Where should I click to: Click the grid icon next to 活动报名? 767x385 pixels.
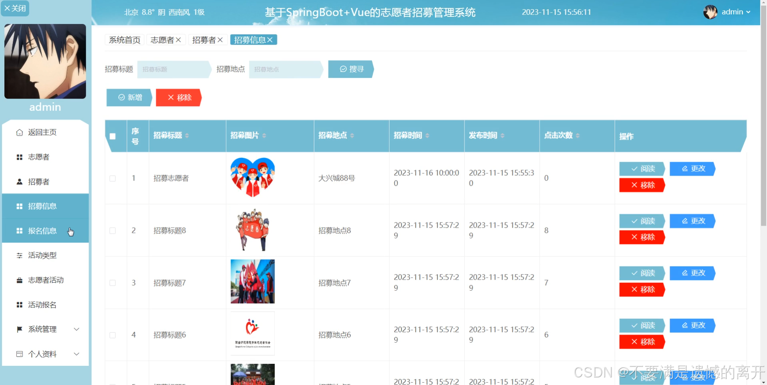19,305
